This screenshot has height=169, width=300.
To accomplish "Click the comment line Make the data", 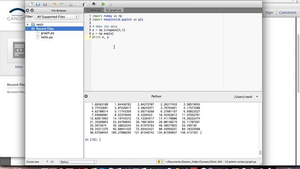I will click(x=105, y=26).
